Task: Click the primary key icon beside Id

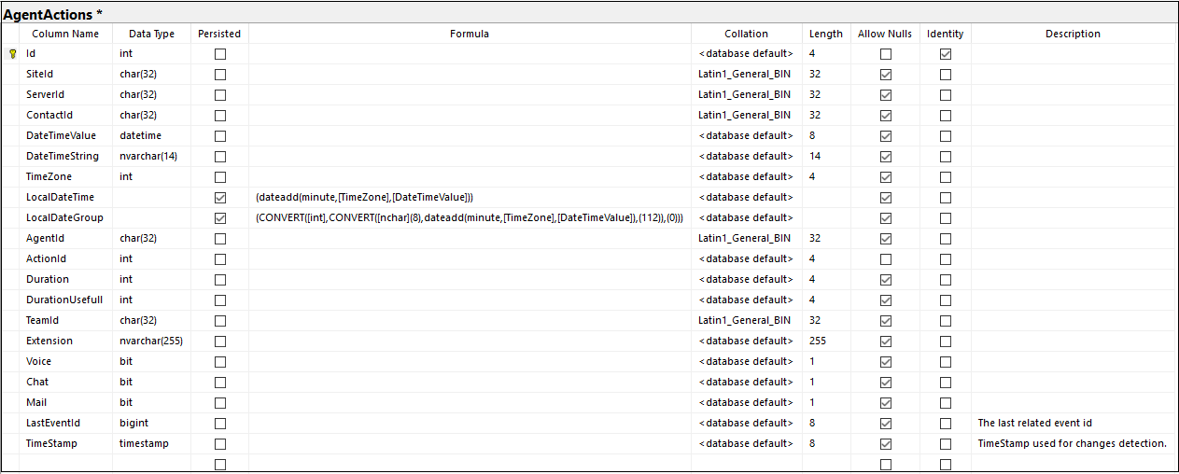Action: pyautogui.click(x=11, y=54)
